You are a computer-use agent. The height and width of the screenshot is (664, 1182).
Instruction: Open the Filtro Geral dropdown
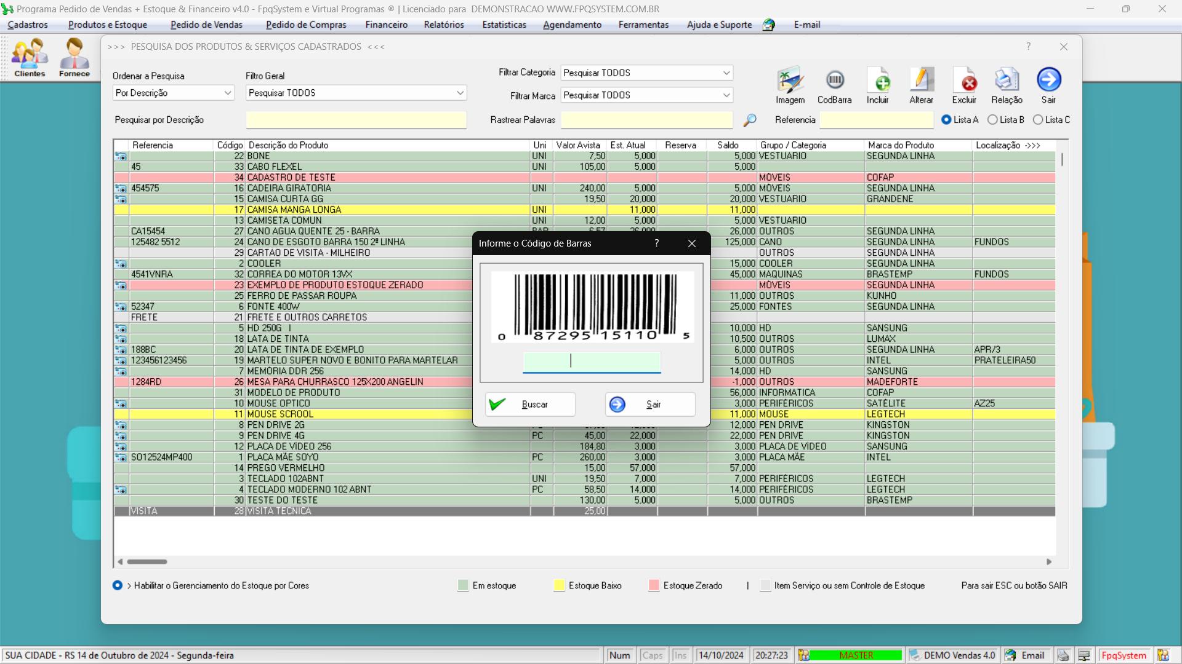click(x=356, y=93)
